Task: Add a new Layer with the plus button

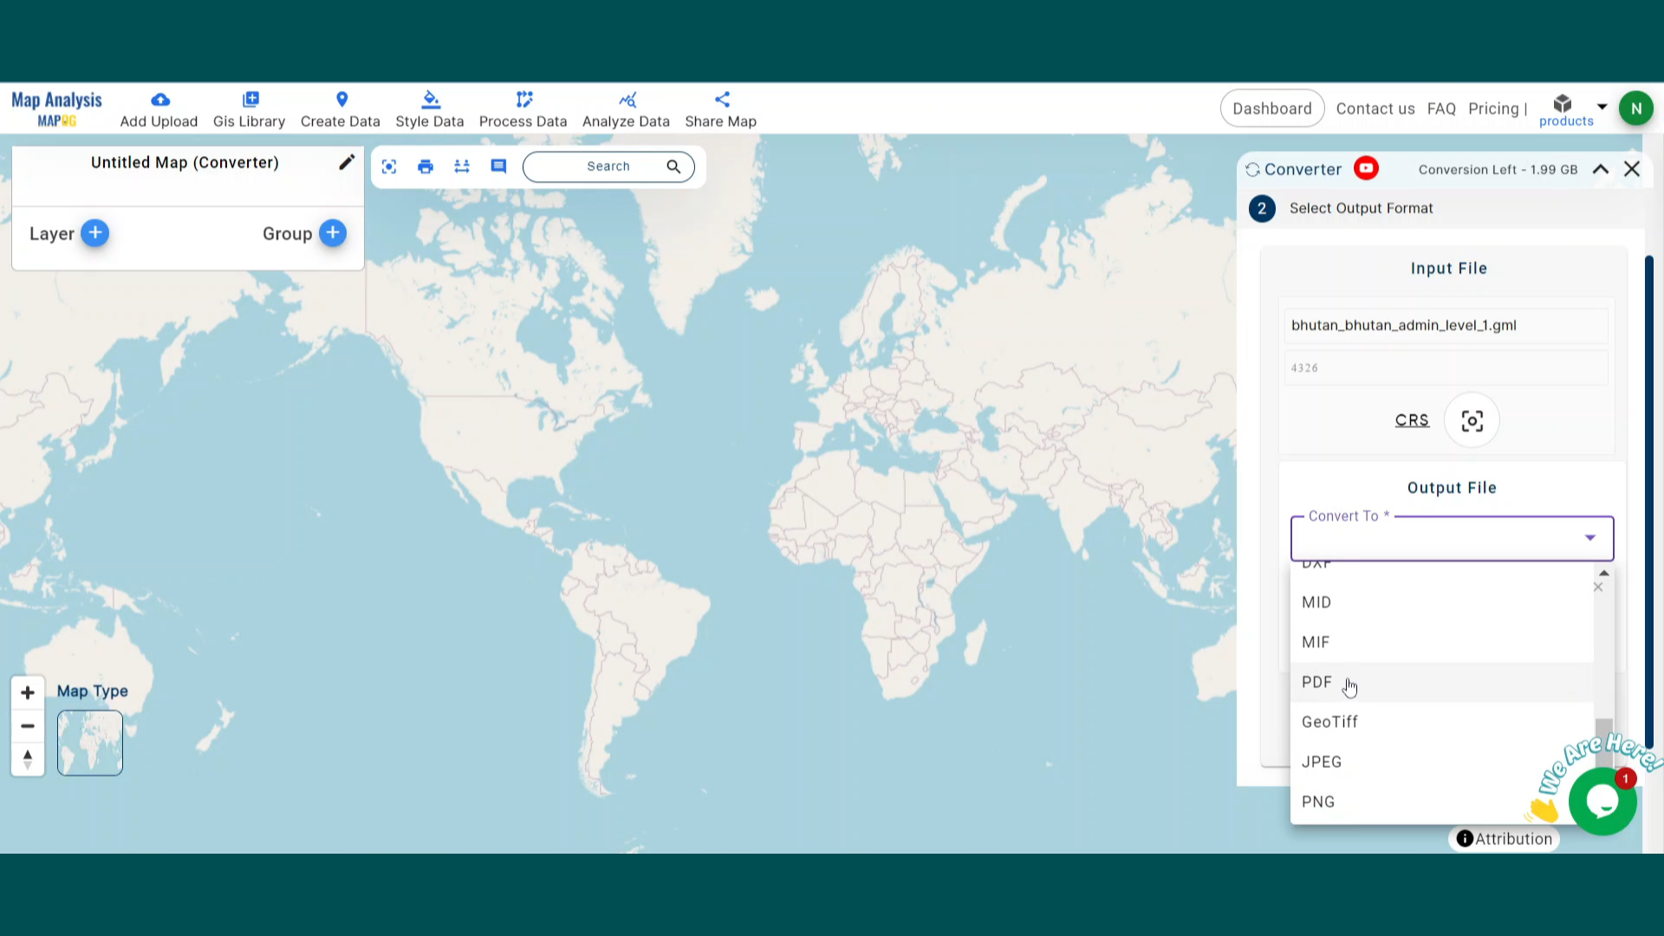Action: [95, 233]
